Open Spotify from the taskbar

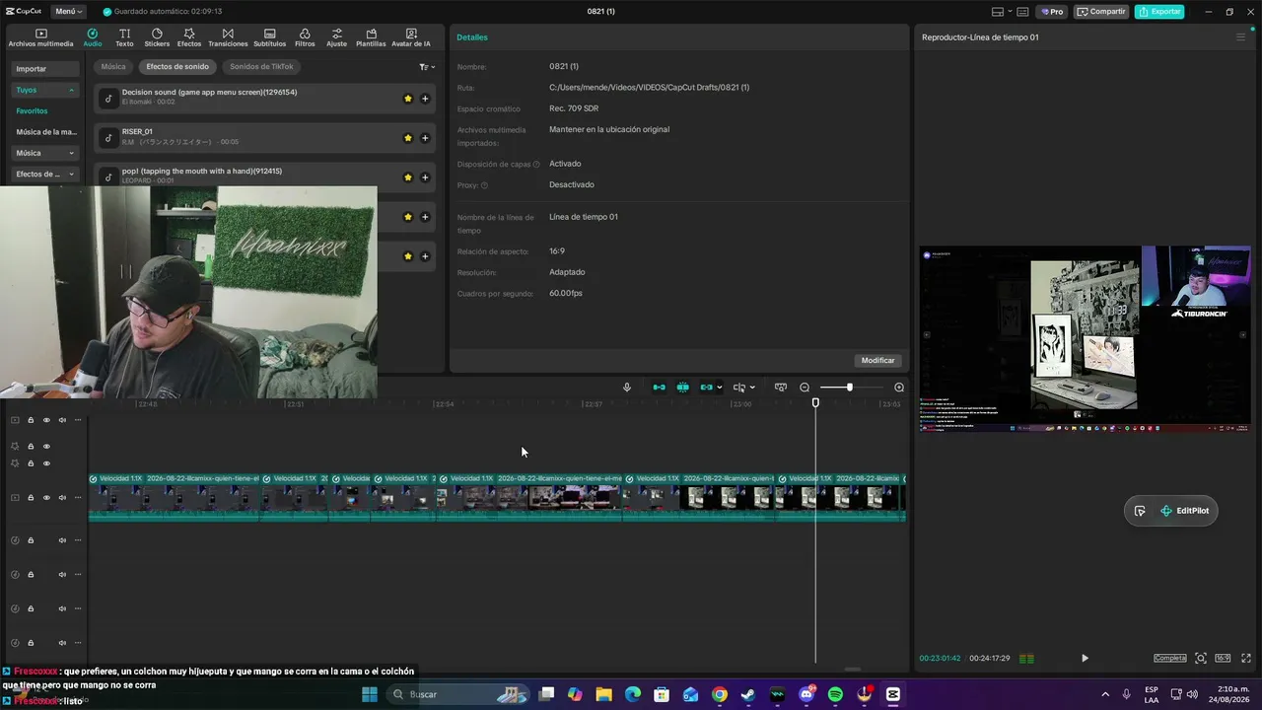click(x=836, y=694)
